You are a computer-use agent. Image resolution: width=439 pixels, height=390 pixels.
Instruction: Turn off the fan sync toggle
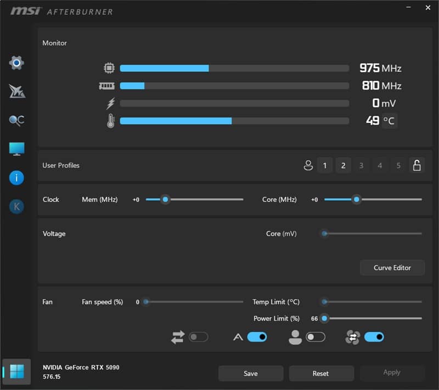[x=374, y=337]
